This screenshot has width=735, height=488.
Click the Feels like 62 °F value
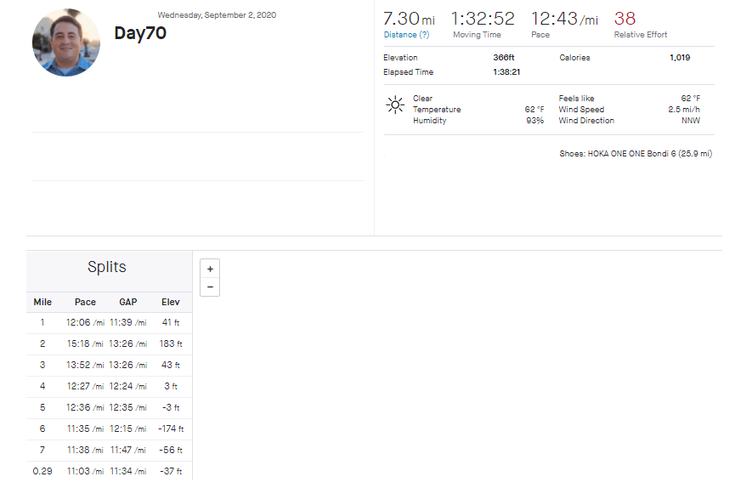pyautogui.click(x=691, y=99)
